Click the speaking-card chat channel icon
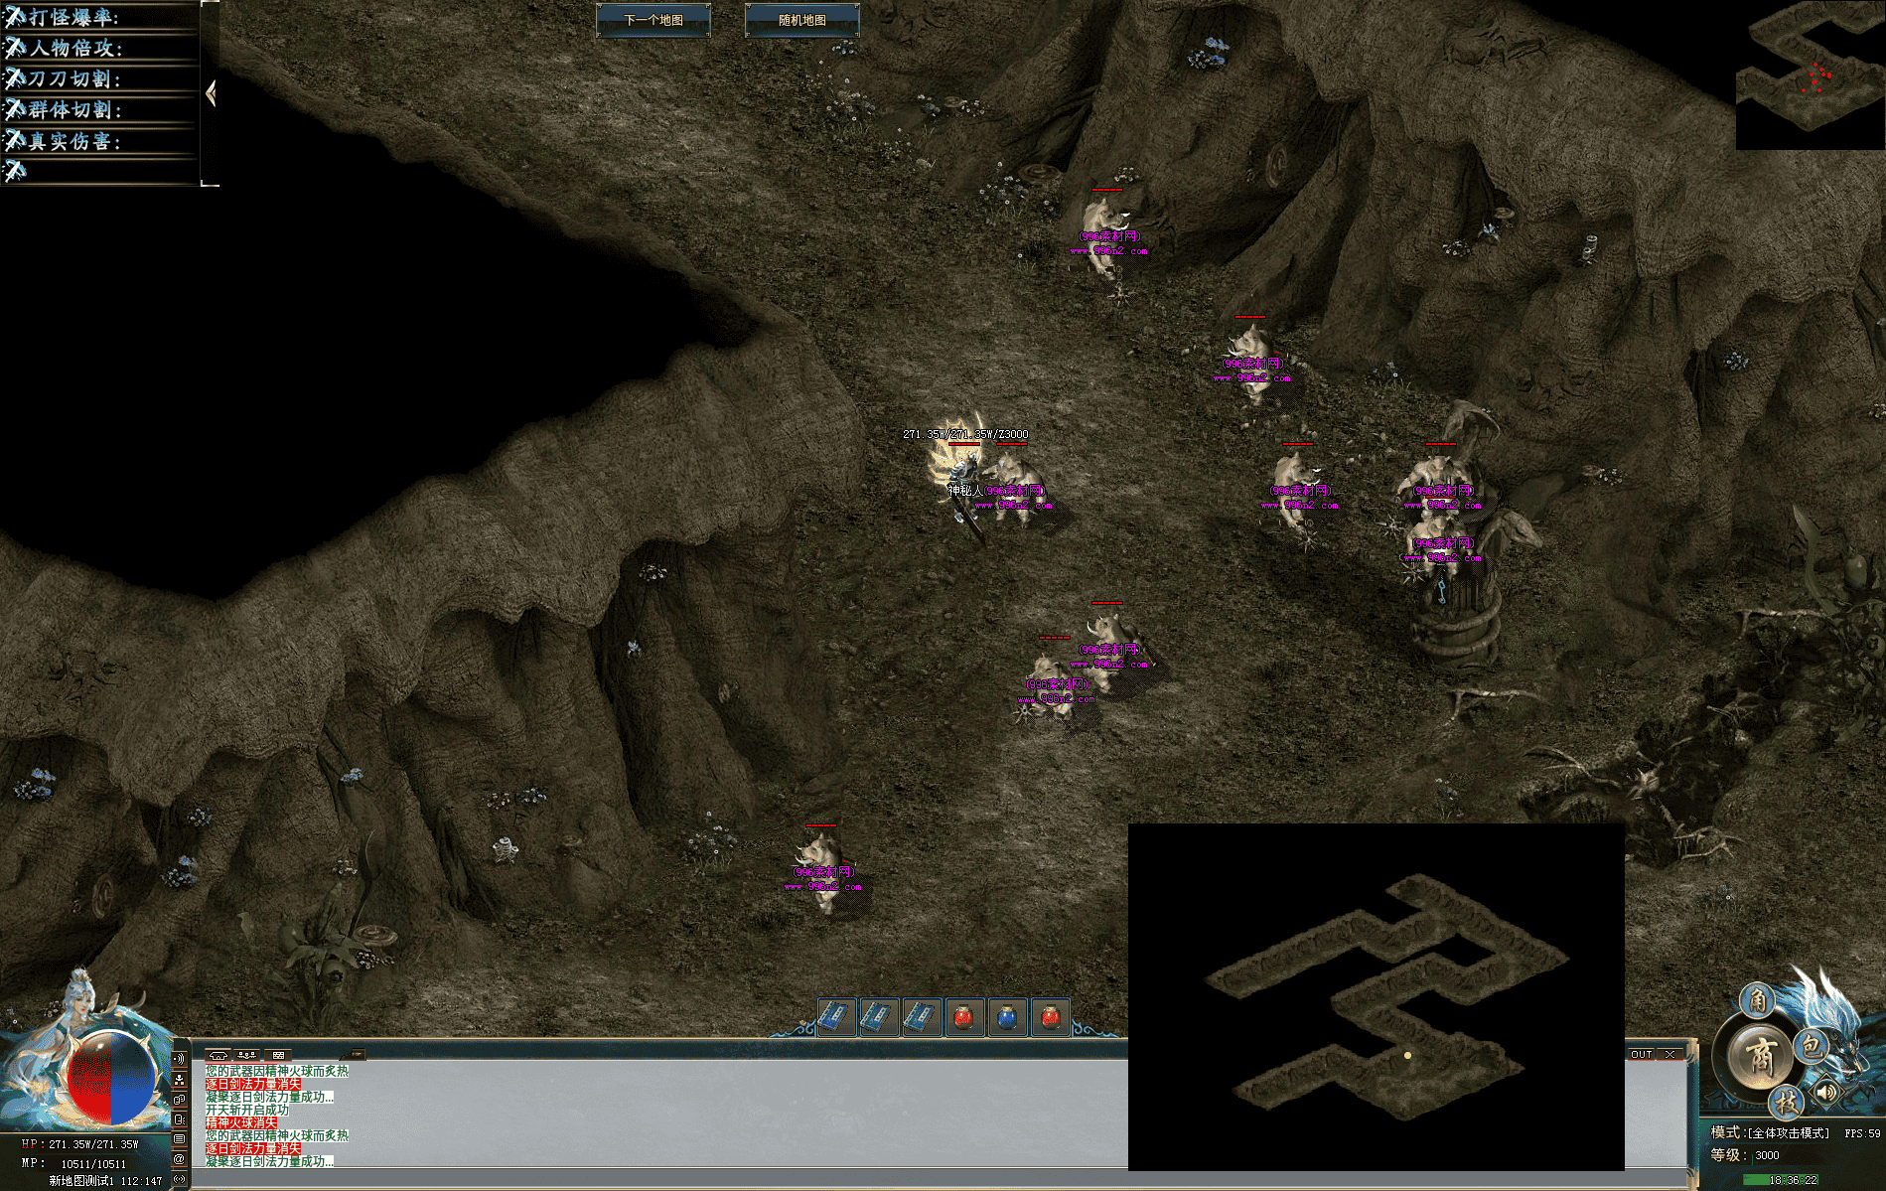The height and width of the screenshot is (1191, 1886). click(x=180, y=1119)
